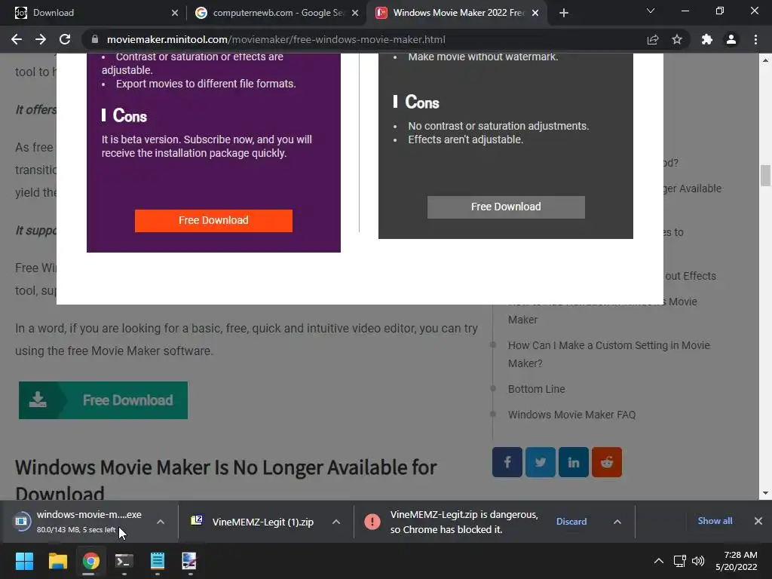View site security lock icon
The width and height of the screenshot is (772, 579).
pos(95,39)
